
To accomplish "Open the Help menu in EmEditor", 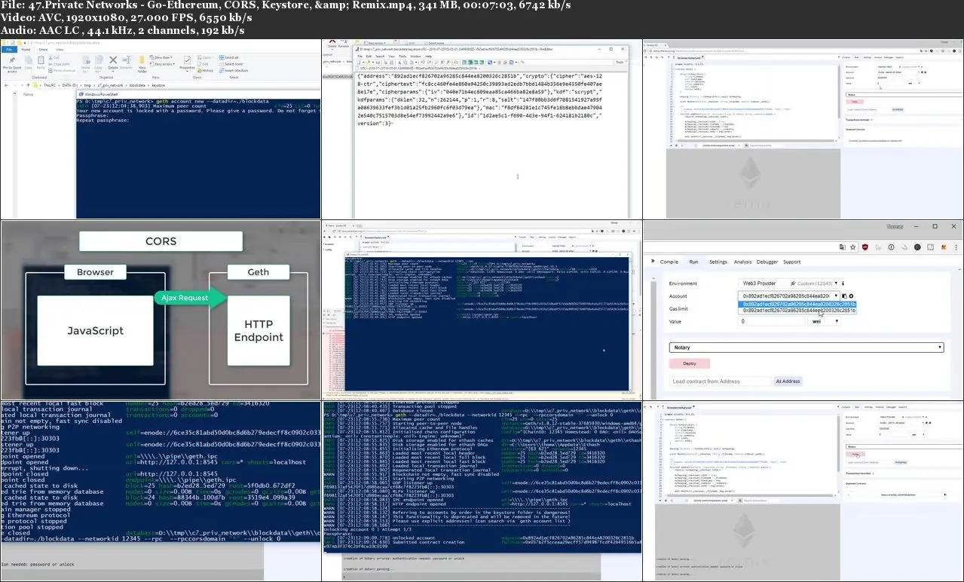I will tap(429, 56).
